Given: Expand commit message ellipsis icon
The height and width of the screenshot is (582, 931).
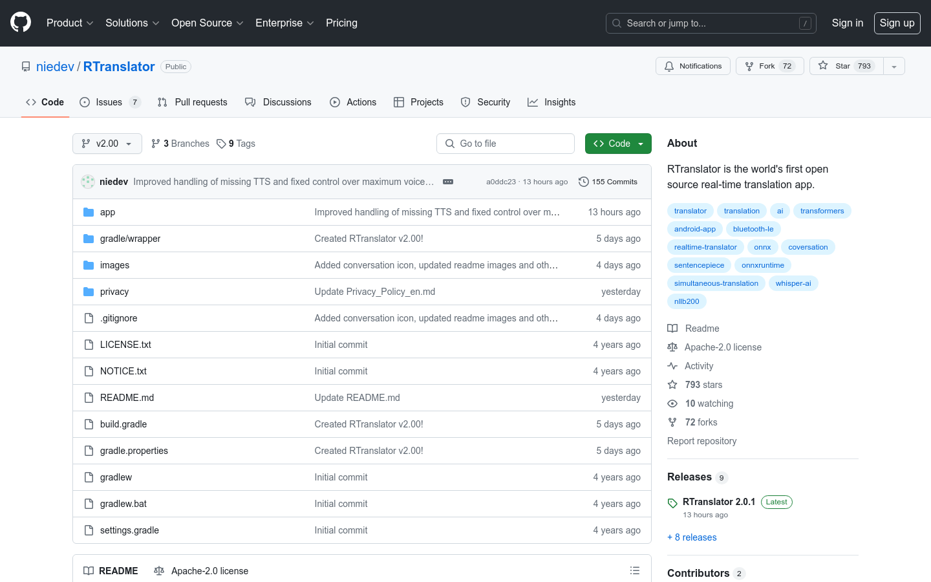Looking at the screenshot, I should click(x=448, y=182).
